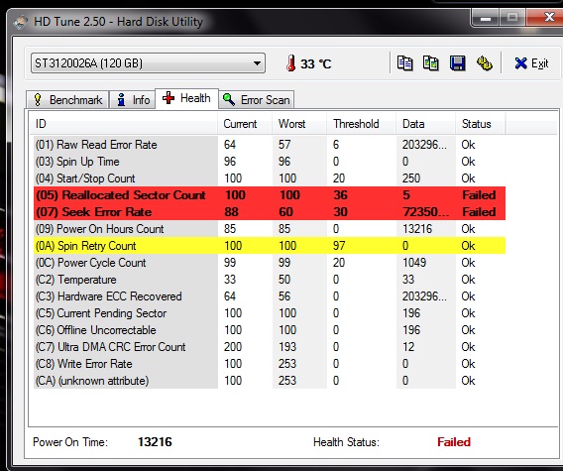Screen dimensions: 563x471
Task: Select the Ultra DMA CRC Error Count row
Action: pyautogui.click(x=270, y=347)
